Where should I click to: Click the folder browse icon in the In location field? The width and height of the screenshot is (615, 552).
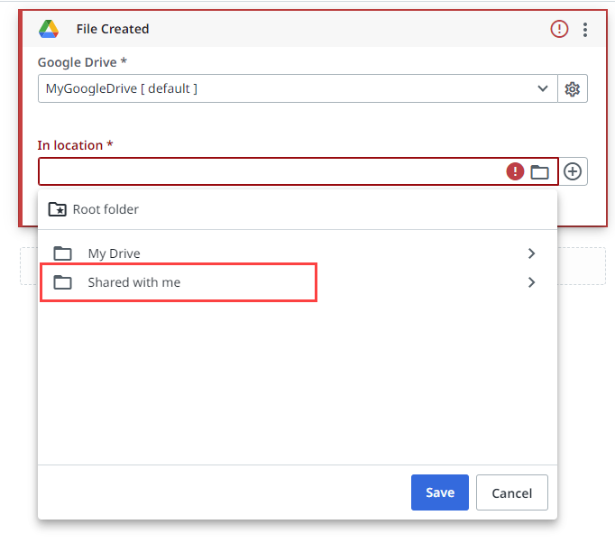539,171
